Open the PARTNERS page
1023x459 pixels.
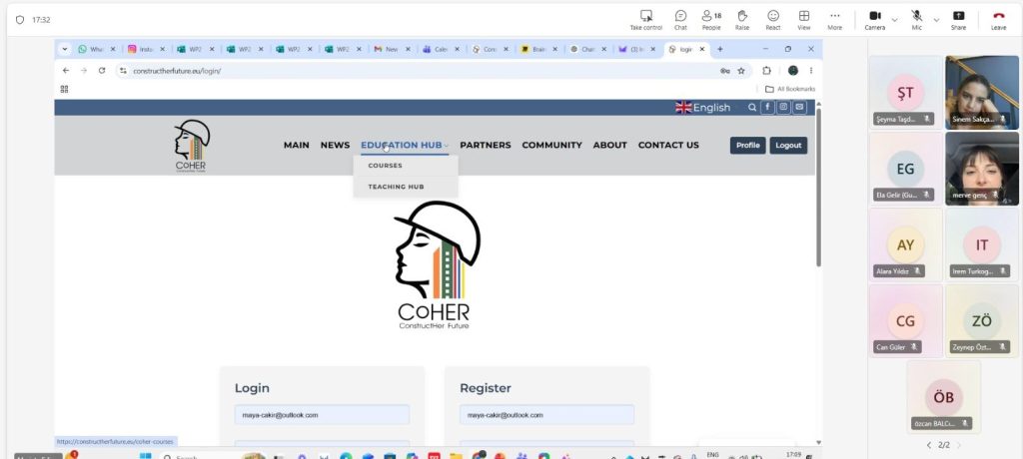click(x=486, y=146)
